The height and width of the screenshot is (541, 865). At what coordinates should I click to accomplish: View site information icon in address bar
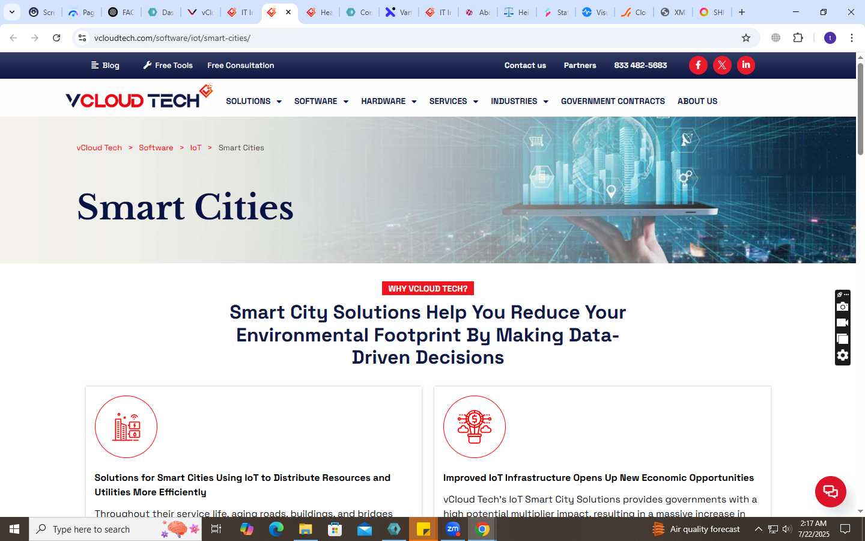tap(82, 38)
